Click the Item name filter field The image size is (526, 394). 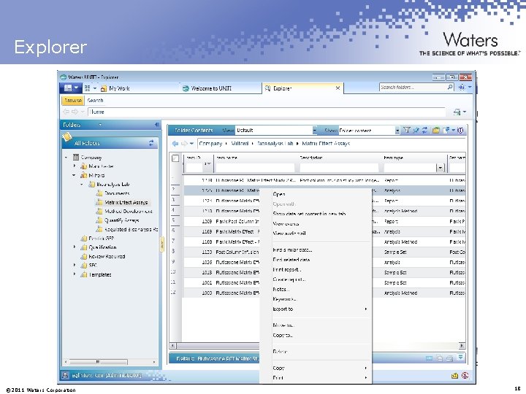(x=255, y=168)
